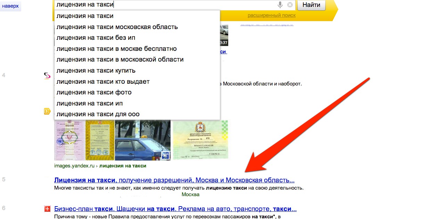Click the Москва region label under result 5
437x219 pixels.
[x=190, y=194]
